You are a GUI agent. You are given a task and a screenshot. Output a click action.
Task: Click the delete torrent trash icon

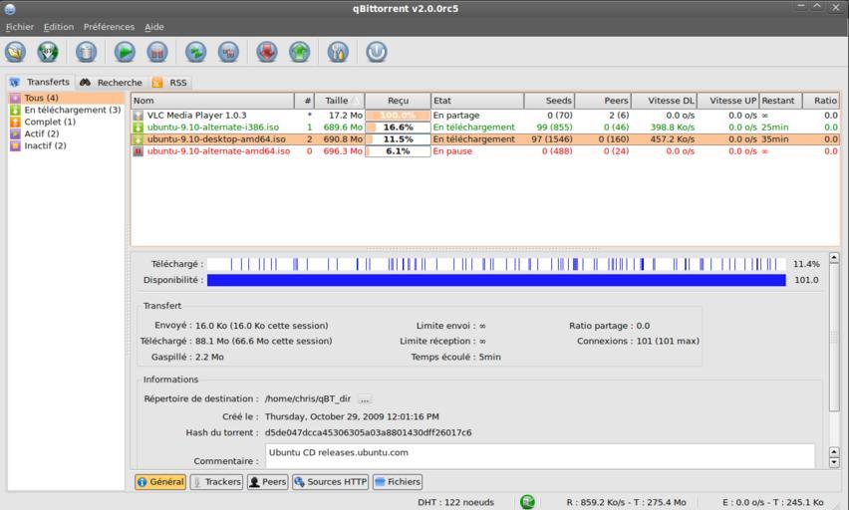click(x=87, y=52)
